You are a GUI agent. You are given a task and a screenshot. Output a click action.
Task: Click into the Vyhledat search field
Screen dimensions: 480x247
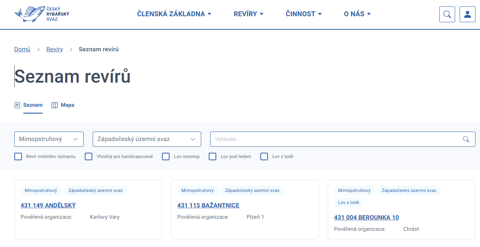tap(335, 139)
